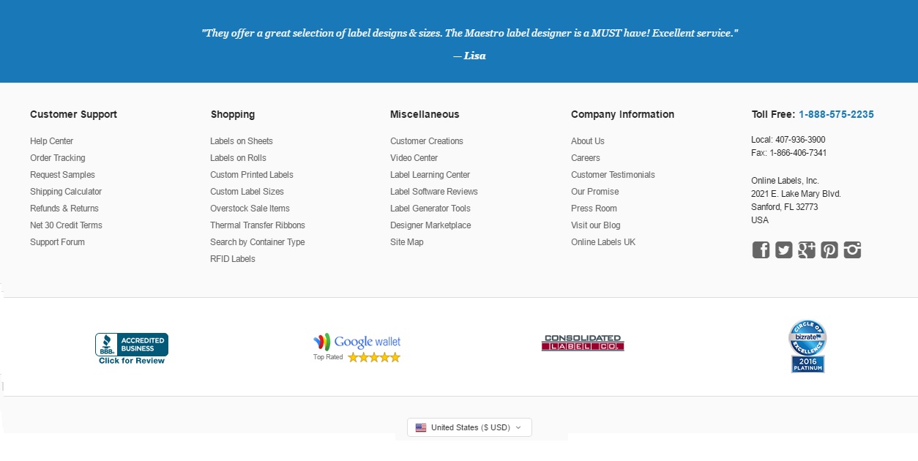Click the BBB Accredited Business badge
Image resolution: width=918 pixels, height=461 pixels.
(131, 342)
